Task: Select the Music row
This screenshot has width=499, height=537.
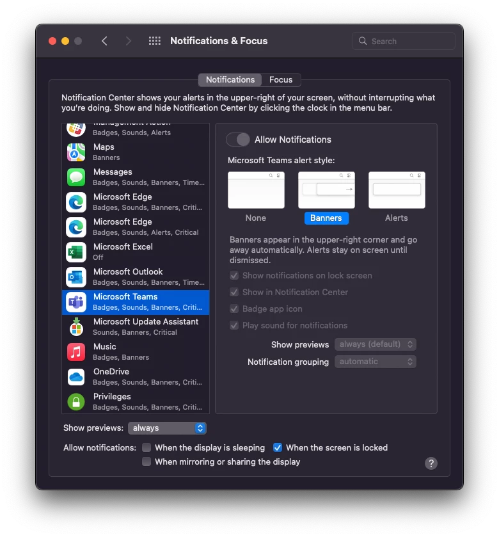Action: 136,352
